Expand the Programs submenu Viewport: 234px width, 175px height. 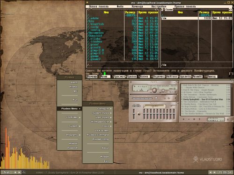tap(69, 135)
